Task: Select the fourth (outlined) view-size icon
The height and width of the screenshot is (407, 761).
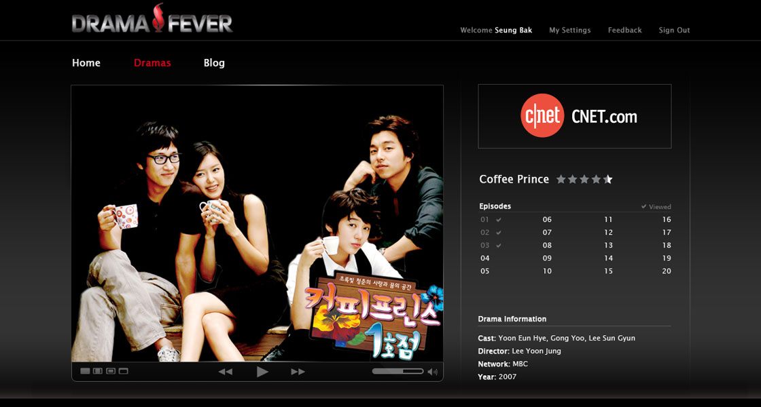Action: click(x=123, y=371)
